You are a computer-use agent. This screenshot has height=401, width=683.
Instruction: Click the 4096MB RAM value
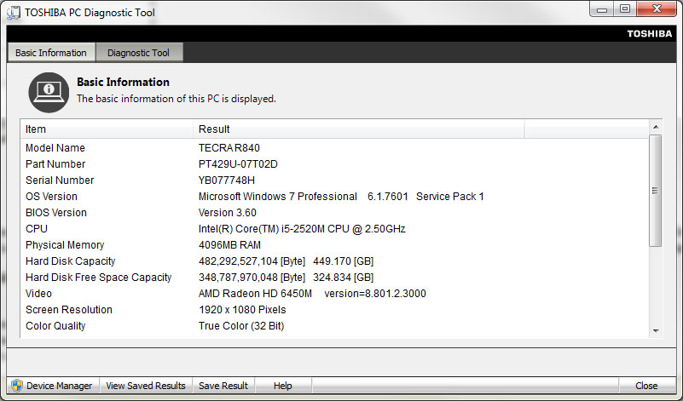tap(229, 245)
